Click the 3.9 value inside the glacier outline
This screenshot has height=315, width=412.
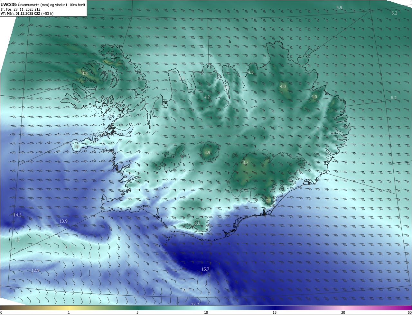[x=207, y=152]
